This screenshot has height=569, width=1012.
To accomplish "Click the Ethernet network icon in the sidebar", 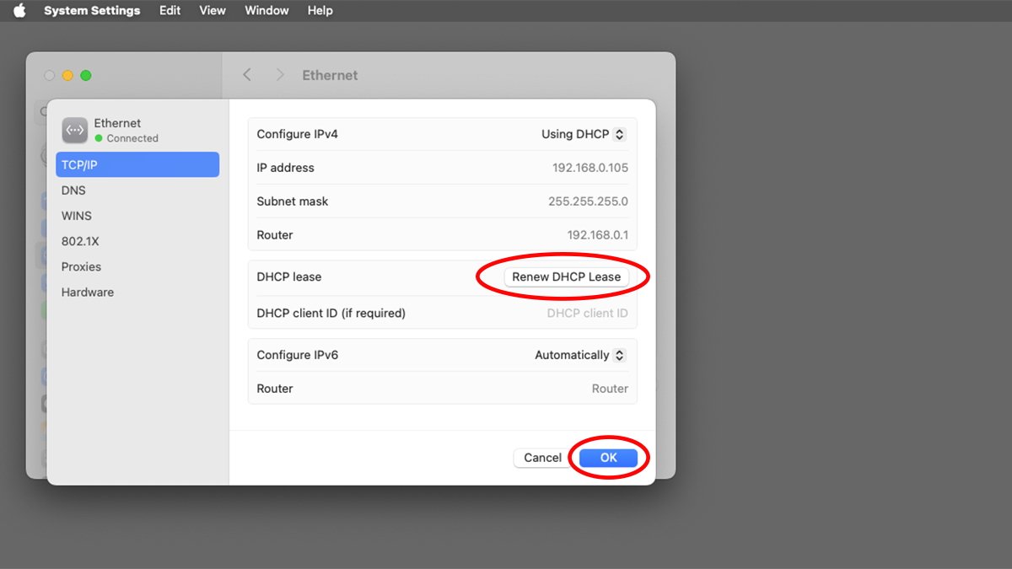I will coord(75,130).
